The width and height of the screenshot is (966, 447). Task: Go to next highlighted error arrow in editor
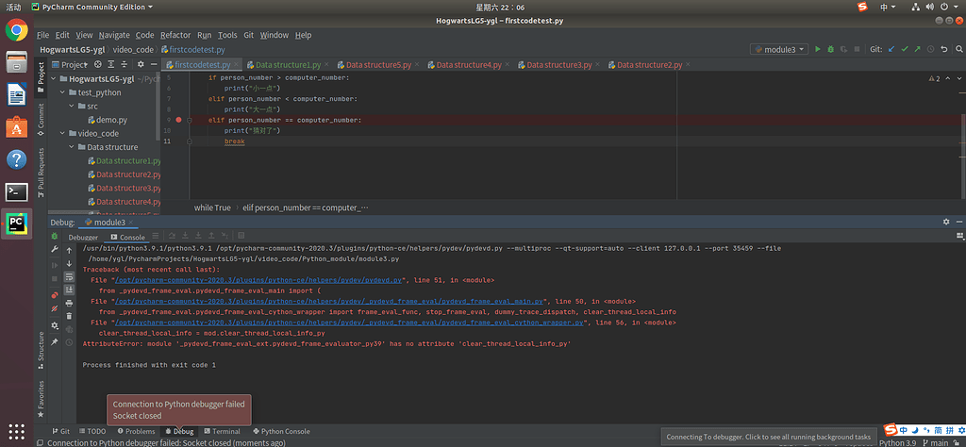pyautogui.click(x=958, y=78)
